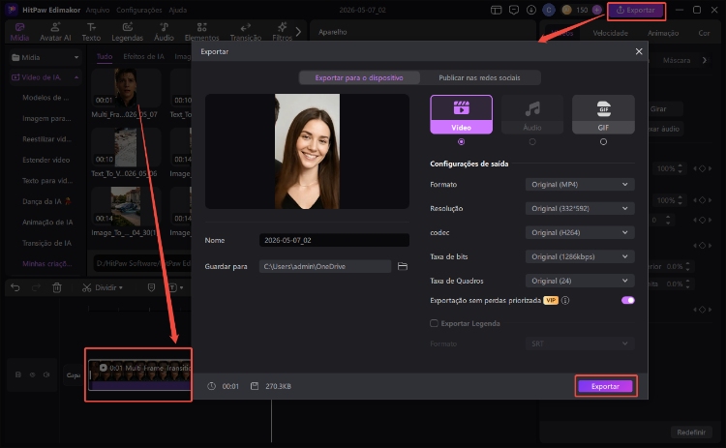
Task: Close the Exportar dialog
Action: pos(639,51)
